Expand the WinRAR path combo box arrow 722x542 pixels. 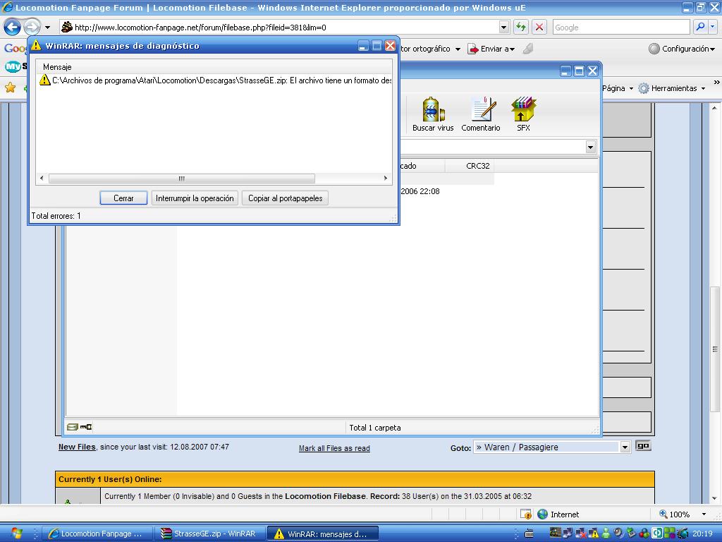click(590, 147)
